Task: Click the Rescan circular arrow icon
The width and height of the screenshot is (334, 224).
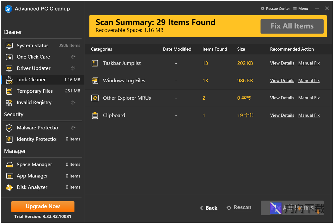Action: click(x=228, y=208)
